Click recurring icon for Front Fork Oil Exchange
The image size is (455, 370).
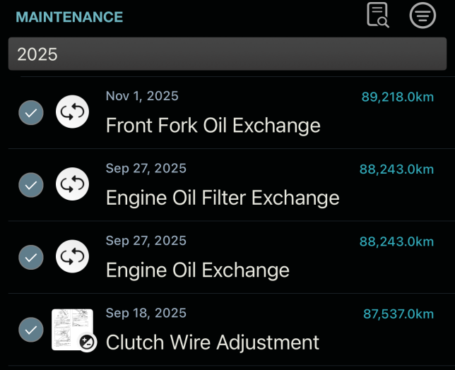click(x=72, y=112)
